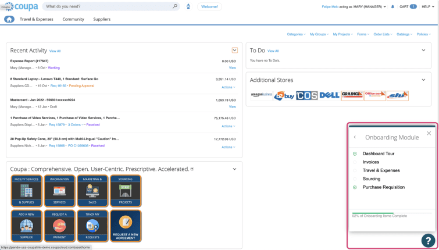Open Actions menu for Standard Laptop requisition
The image size is (439, 250).
[229, 87]
